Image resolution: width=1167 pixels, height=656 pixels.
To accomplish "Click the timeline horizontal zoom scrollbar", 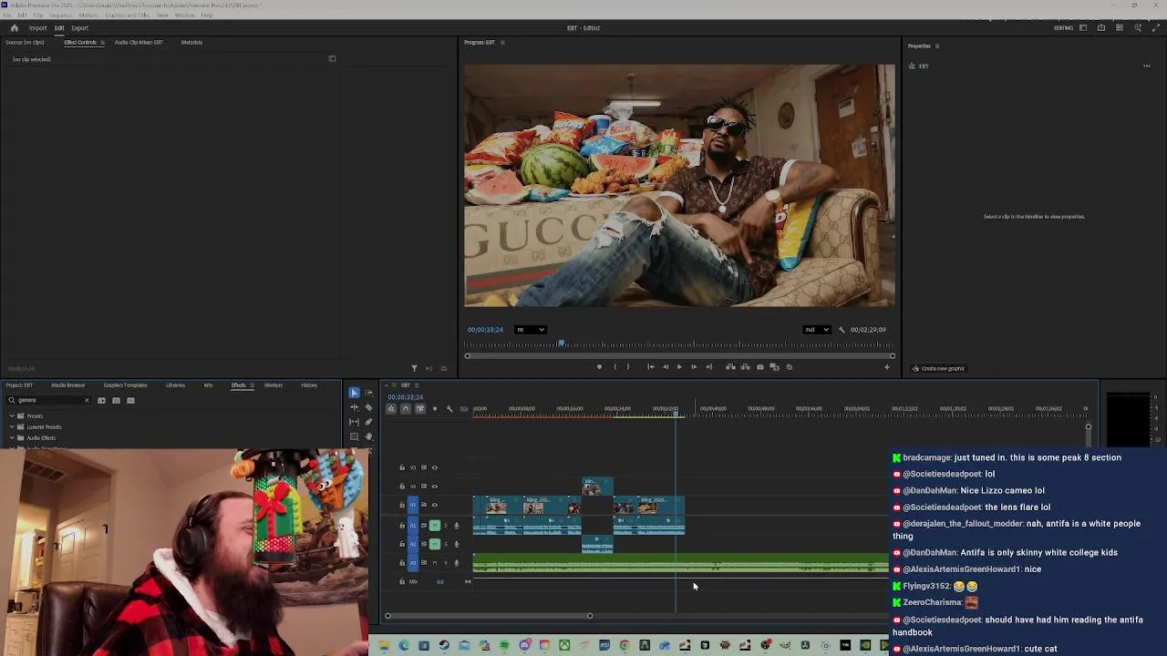I will (489, 616).
